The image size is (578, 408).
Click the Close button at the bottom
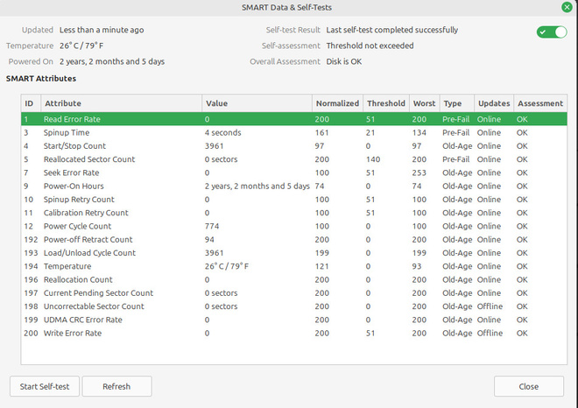point(529,386)
